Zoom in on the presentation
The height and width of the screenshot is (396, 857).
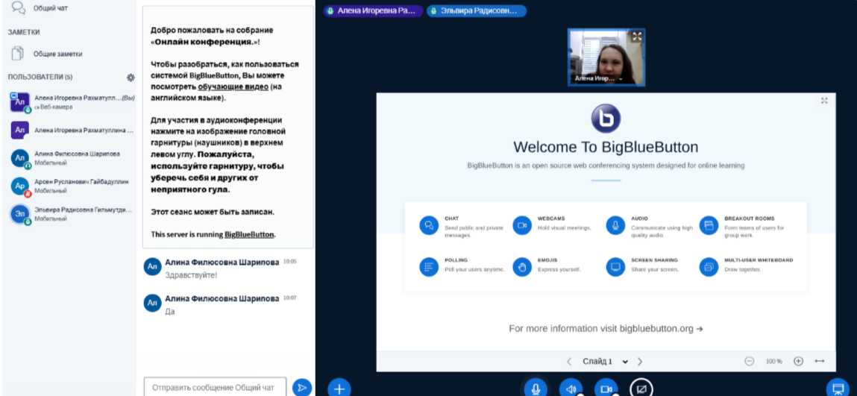798,361
